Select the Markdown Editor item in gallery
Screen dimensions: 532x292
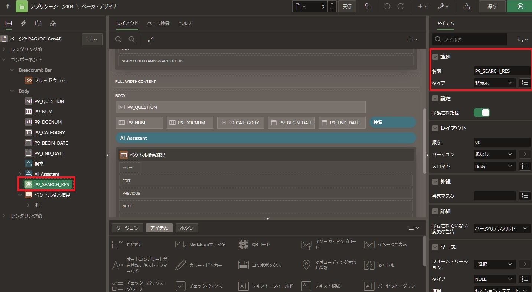(x=200, y=244)
